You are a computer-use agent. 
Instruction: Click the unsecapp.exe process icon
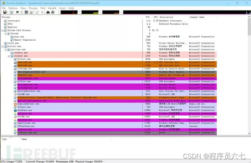tap(15, 69)
